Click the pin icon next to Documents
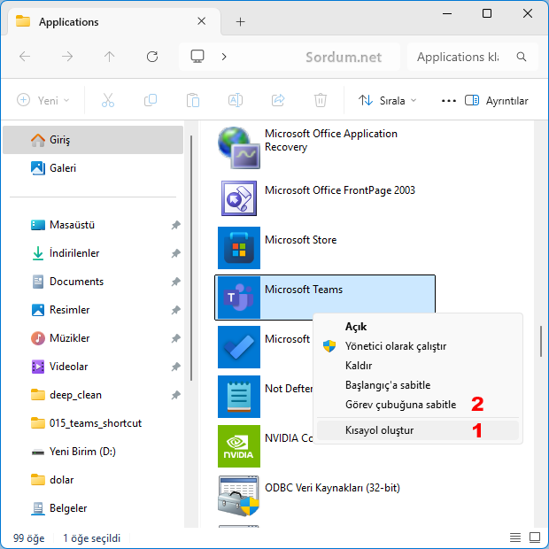This screenshot has width=549, height=549. (175, 282)
